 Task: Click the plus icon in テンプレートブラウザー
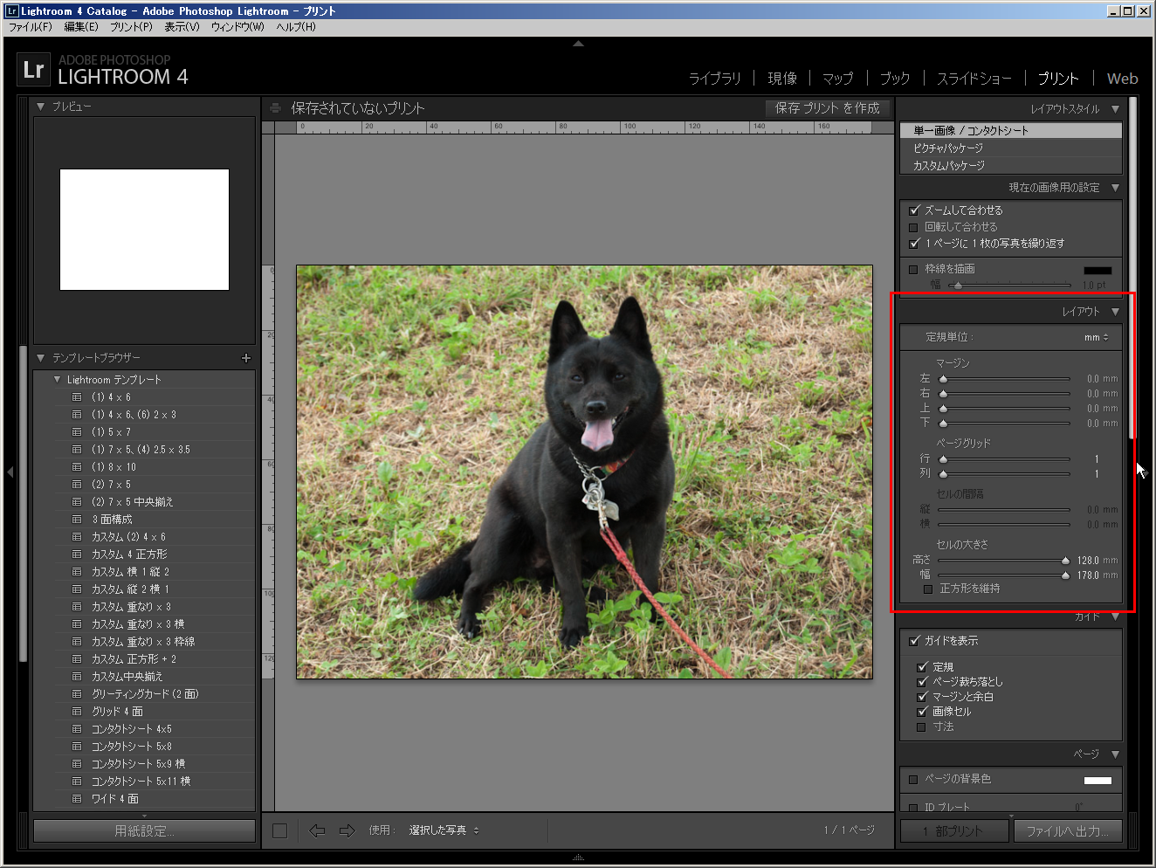point(245,358)
